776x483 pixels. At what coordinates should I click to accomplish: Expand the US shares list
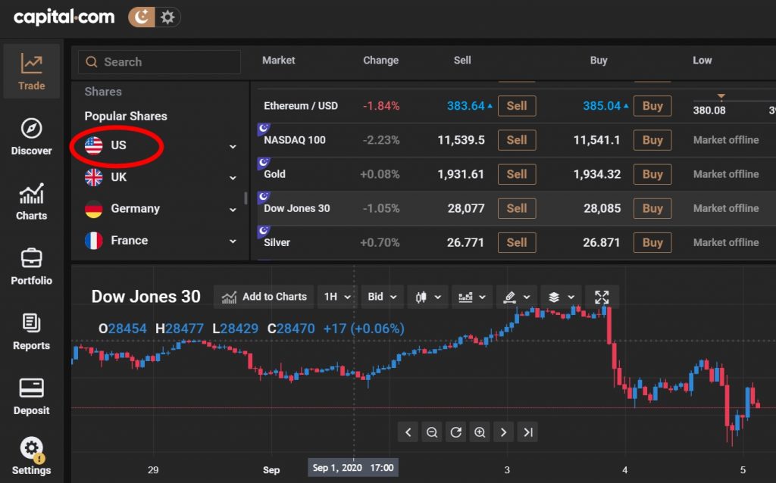[x=233, y=146]
